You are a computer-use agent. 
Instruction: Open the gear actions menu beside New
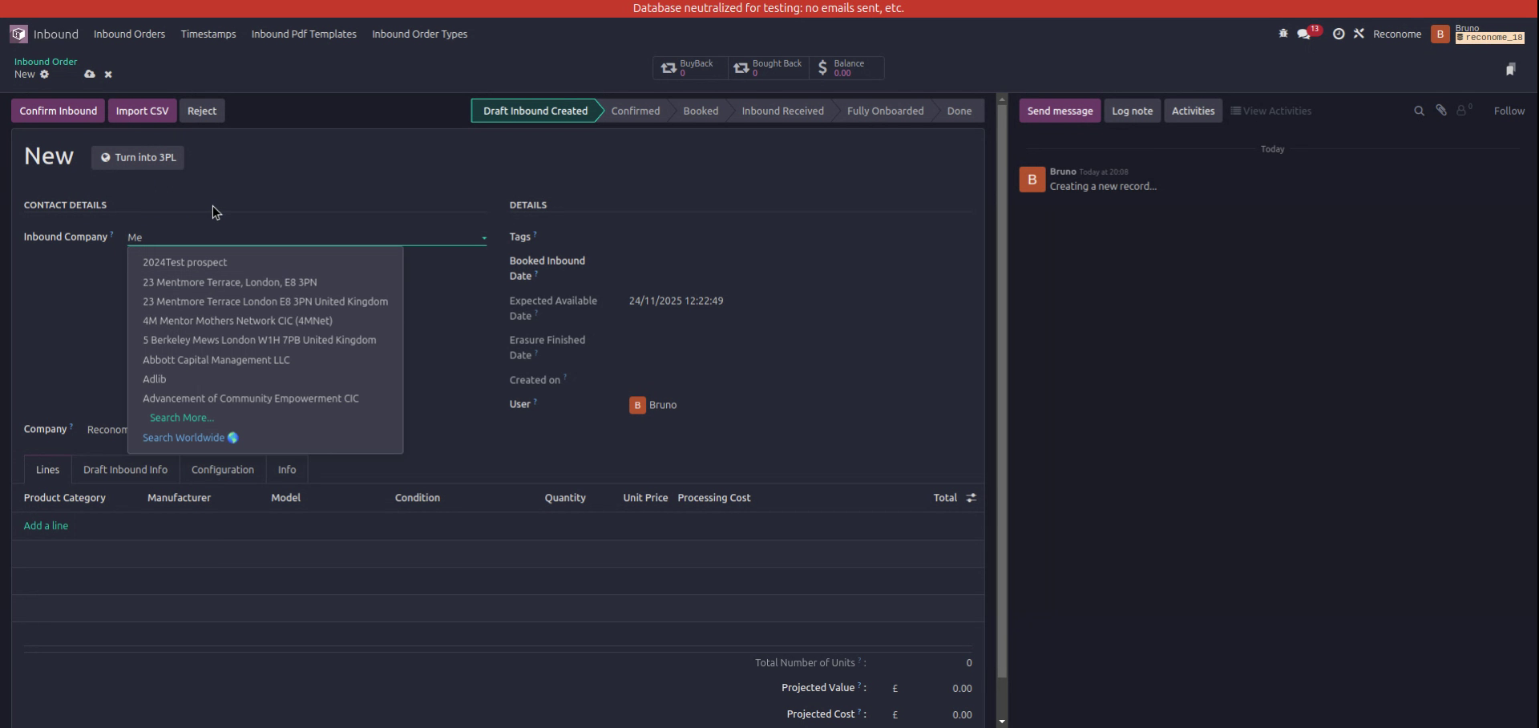(45, 74)
